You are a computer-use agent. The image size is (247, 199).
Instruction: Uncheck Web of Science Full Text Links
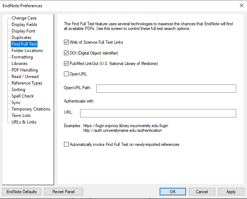point(66,42)
